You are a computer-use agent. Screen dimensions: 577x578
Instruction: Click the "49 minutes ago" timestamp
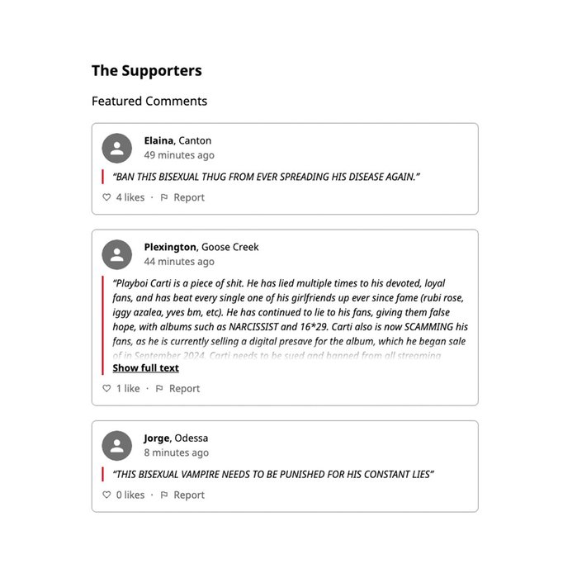click(179, 155)
